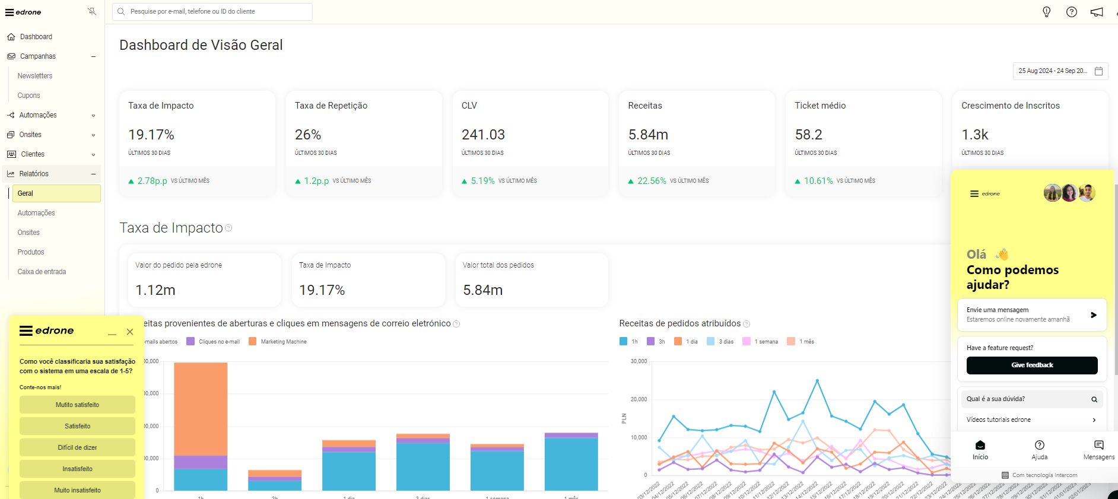
Task: Expand the Onsites menu chevron
Action: 93,135
